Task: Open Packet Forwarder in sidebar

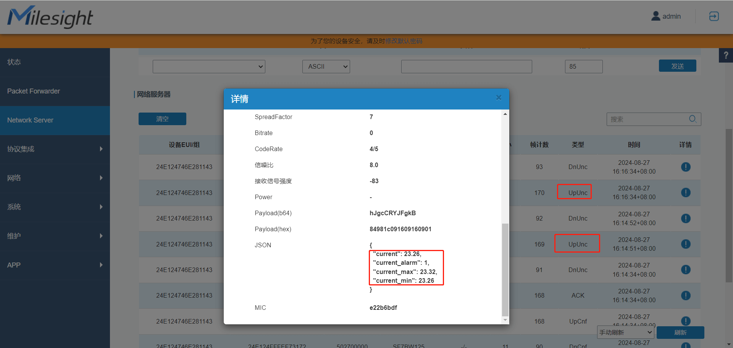Action: tap(34, 91)
